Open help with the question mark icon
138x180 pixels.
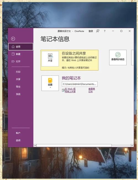tap(105, 31)
